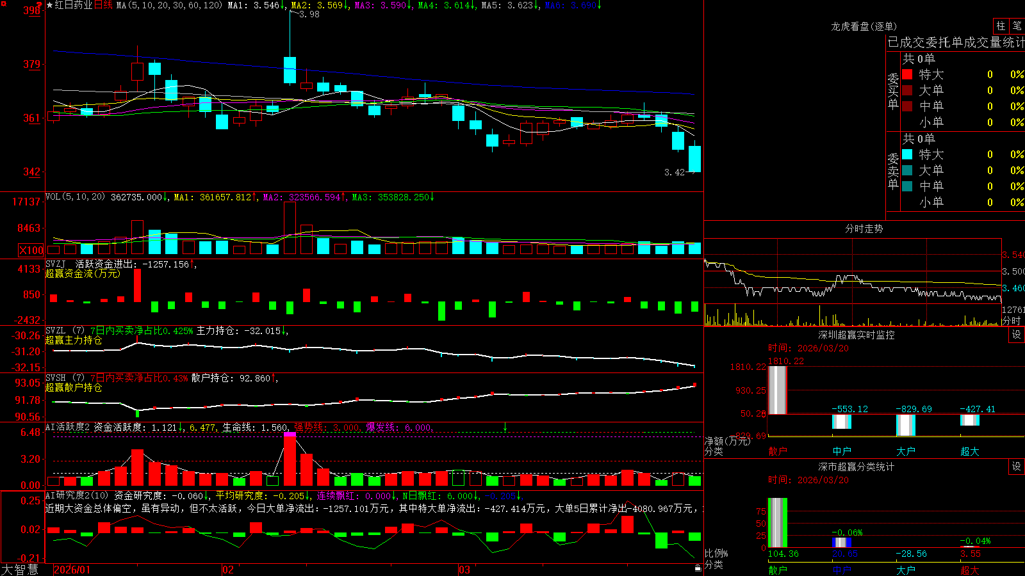This screenshot has width=1025, height=576.
Task: Open the 分时走势 intraday chart
Action: (864, 228)
